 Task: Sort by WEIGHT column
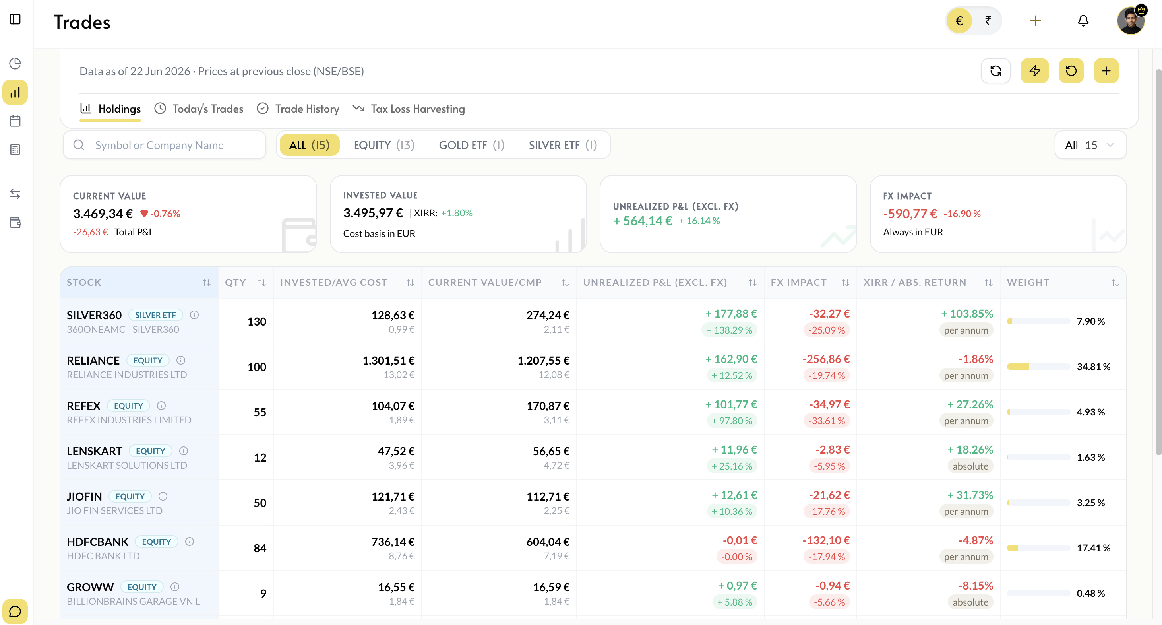tap(1115, 283)
